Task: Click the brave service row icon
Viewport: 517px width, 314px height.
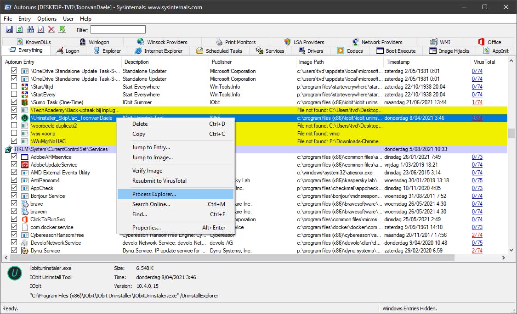Action: (25, 204)
